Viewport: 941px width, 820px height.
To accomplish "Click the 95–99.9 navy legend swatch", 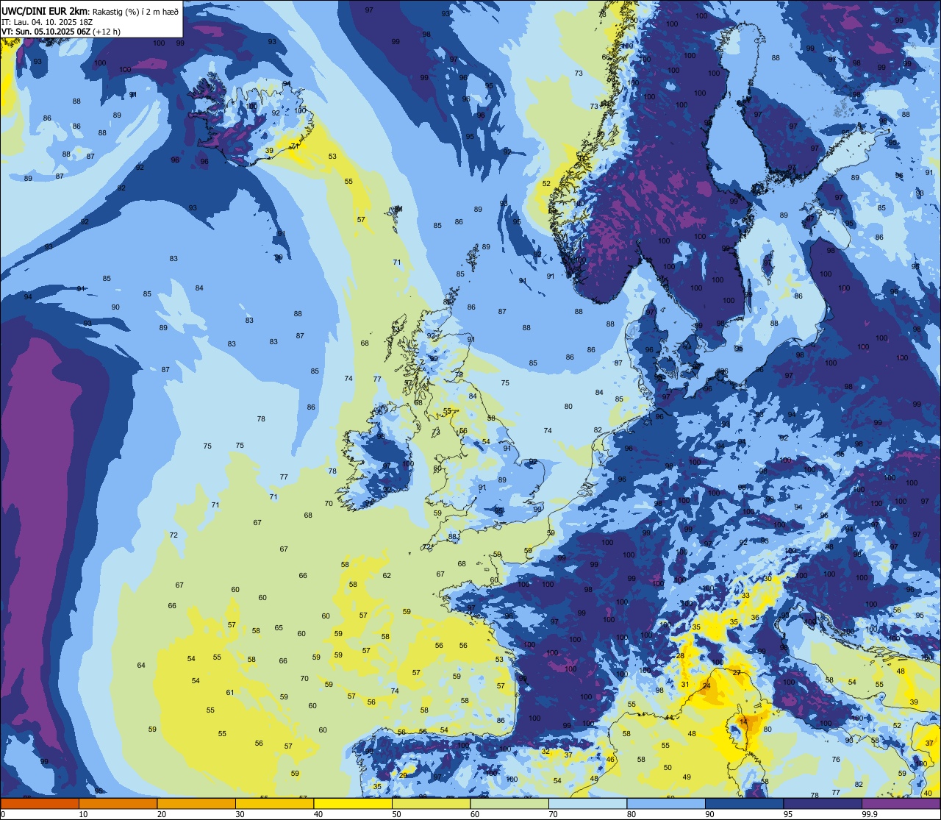I will 823,803.
